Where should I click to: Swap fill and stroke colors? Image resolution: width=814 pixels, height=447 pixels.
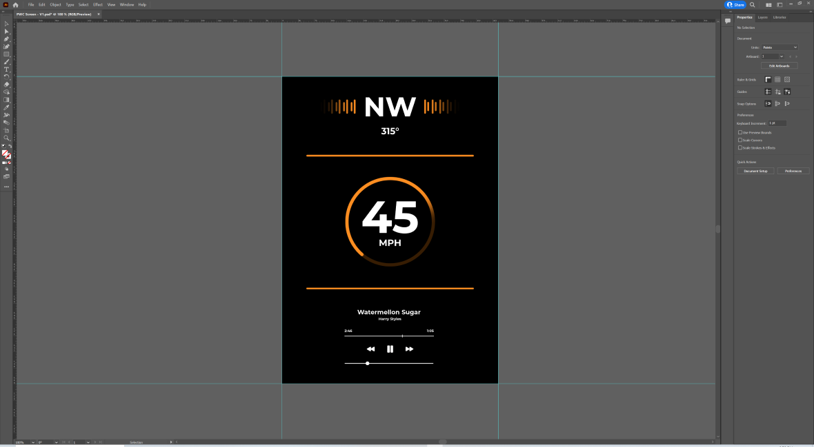tap(10, 146)
